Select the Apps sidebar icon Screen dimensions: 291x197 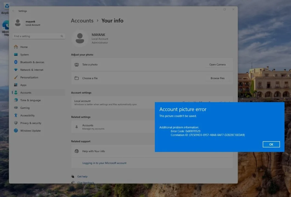pos(16,85)
